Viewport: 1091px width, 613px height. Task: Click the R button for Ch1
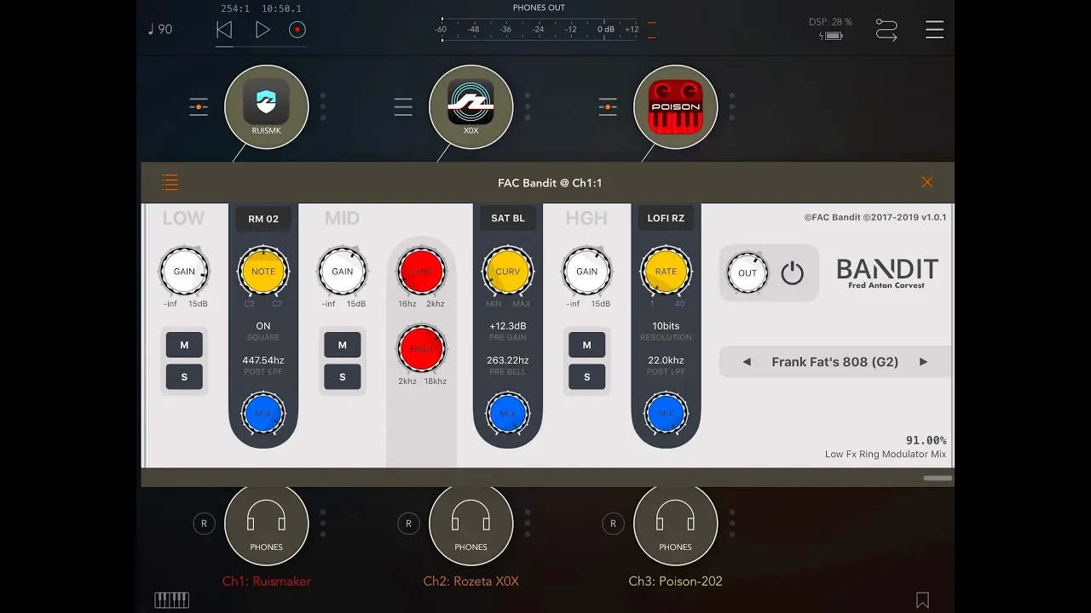[204, 524]
